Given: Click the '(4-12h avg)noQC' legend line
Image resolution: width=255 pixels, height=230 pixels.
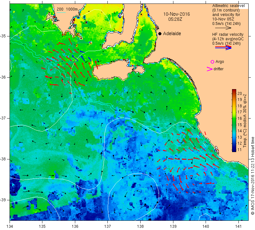Looking at the screenshot, I should pyautogui.click(x=228, y=39).
